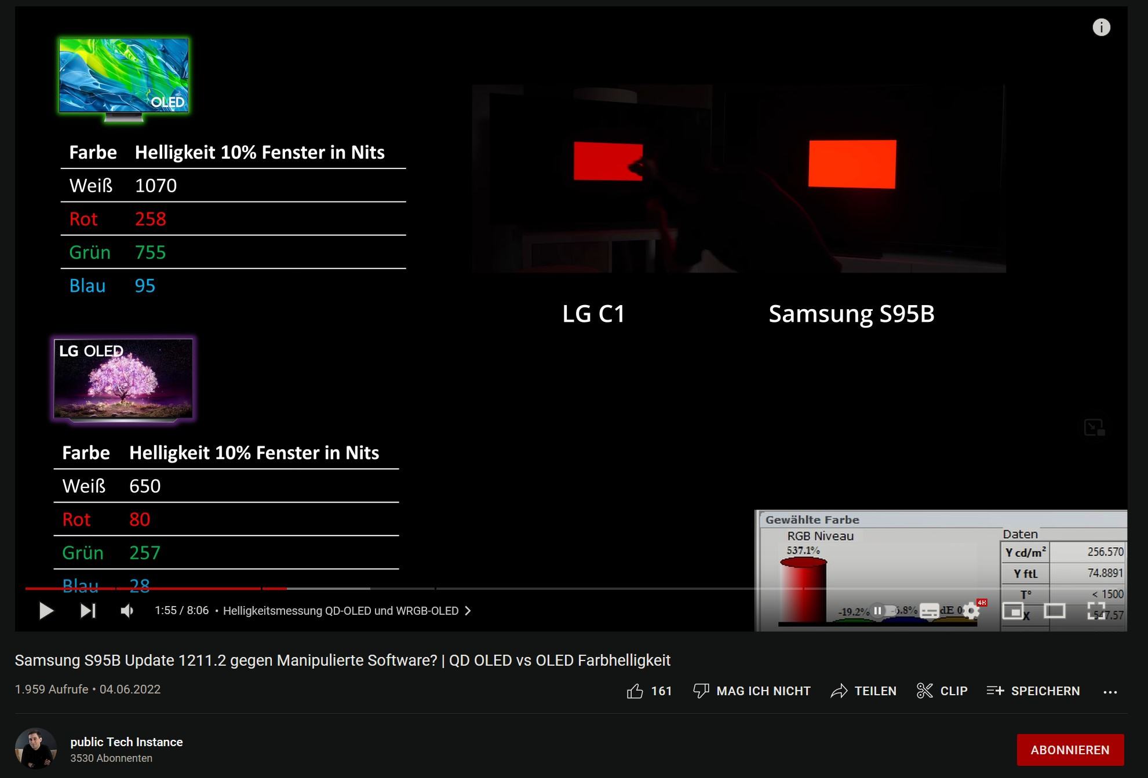Play the video
The image size is (1148, 778).
click(x=46, y=611)
